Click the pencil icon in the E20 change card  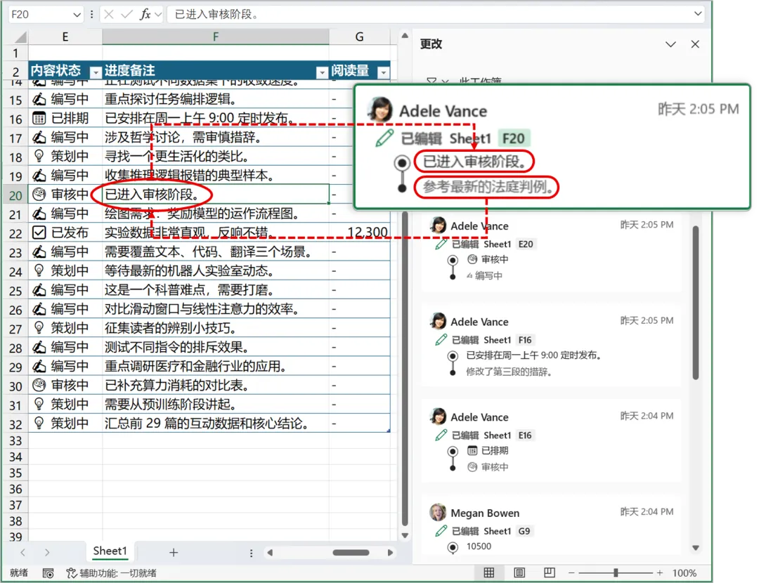click(x=441, y=244)
